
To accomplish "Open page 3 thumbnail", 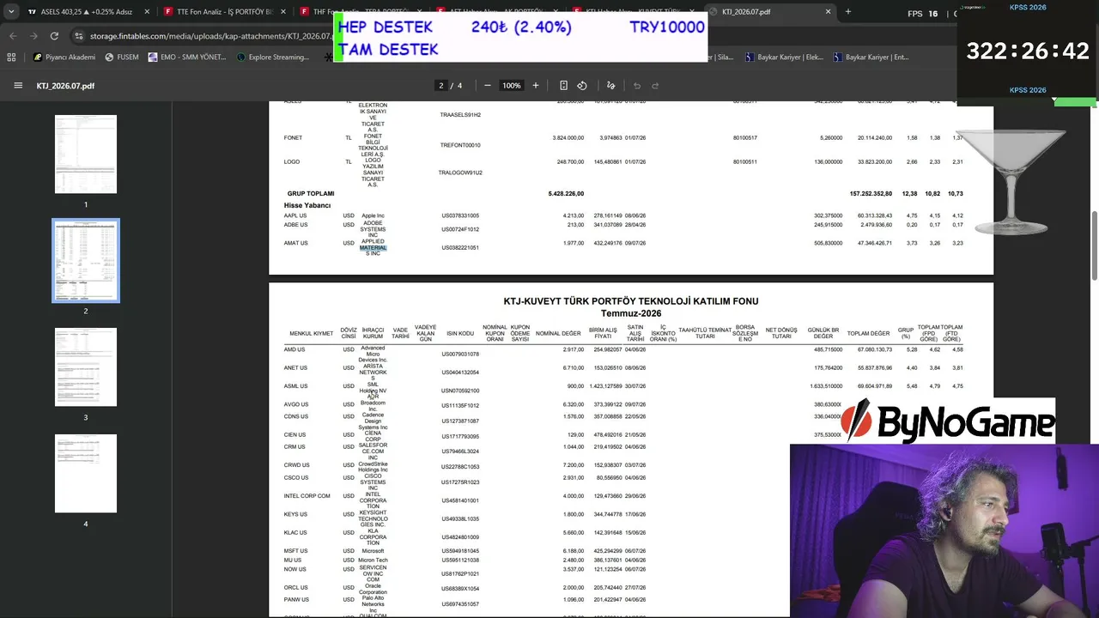I will coord(86,367).
